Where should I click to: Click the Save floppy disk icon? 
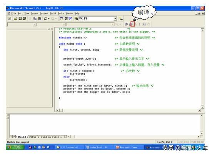[x=20, y=18]
